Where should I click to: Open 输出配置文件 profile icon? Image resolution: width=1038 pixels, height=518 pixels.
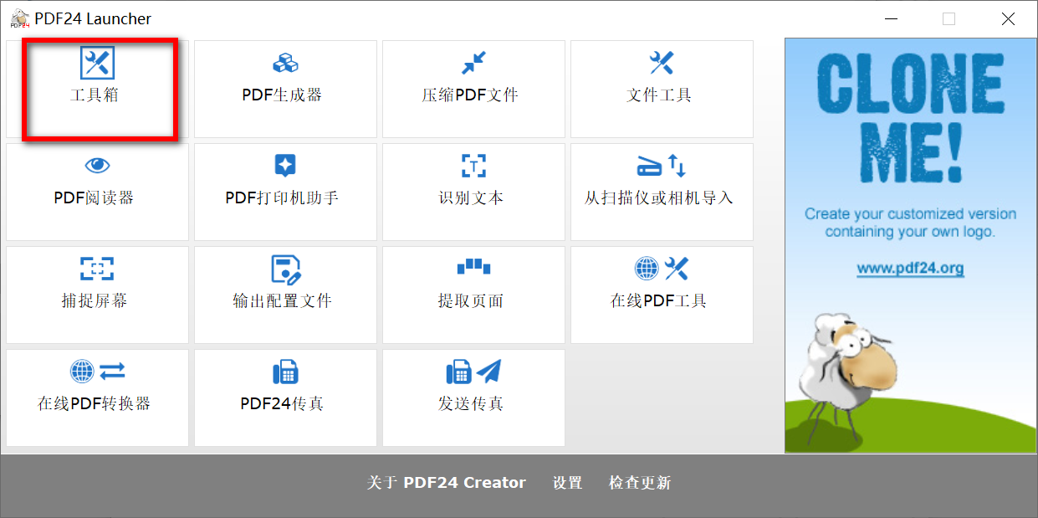tap(285, 268)
